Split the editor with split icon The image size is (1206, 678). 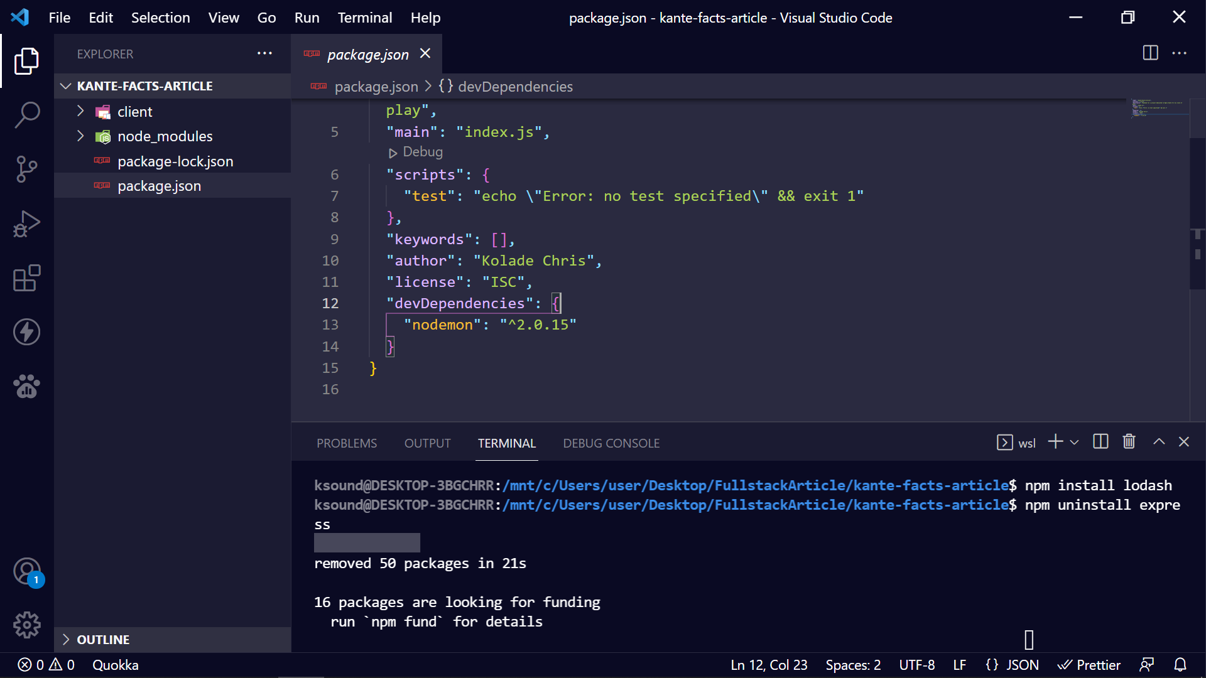tap(1151, 53)
